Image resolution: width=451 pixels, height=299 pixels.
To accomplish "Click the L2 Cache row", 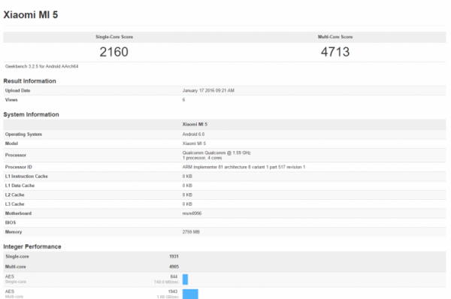I will tap(225, 195).
